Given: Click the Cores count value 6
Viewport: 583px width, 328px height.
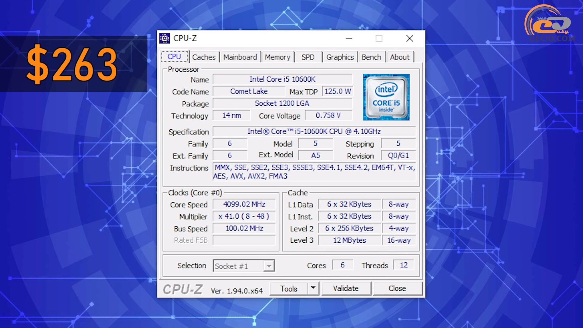Looking at the screenshot, I should point(343,265).
